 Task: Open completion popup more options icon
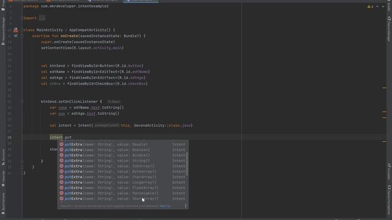point(185,206)
